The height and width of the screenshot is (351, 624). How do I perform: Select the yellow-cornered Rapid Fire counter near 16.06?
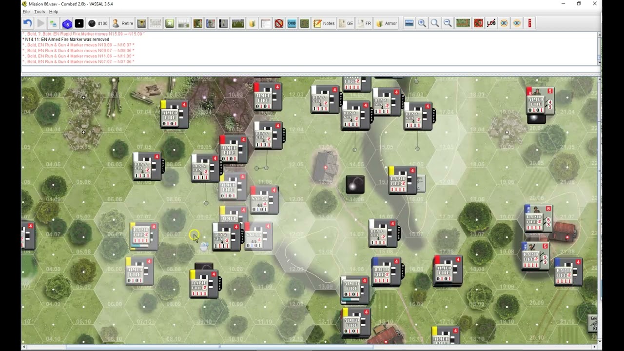[403, 180]
